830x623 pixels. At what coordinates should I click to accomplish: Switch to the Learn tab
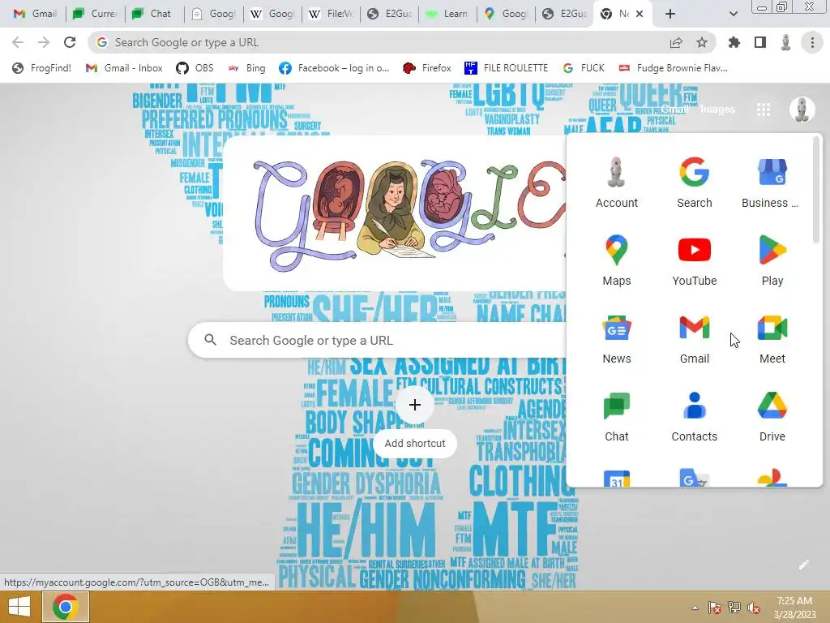tap(447, 14)
